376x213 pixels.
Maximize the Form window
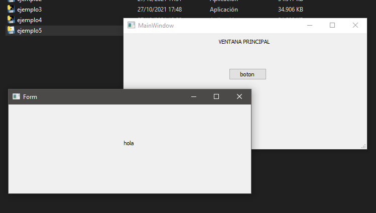216,96
